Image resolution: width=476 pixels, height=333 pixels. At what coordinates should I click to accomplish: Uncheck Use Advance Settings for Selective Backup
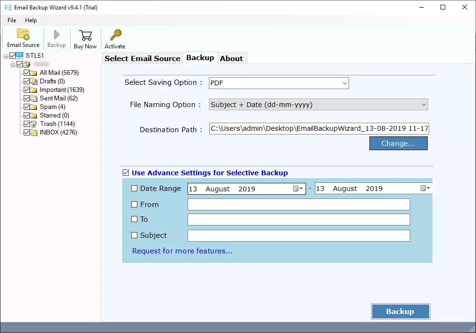point(126,173)
